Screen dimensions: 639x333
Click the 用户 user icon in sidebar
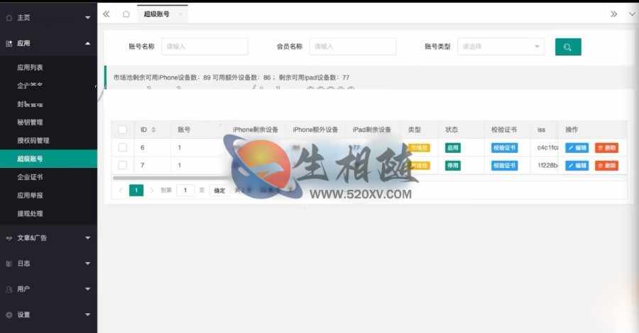[9, 290]
